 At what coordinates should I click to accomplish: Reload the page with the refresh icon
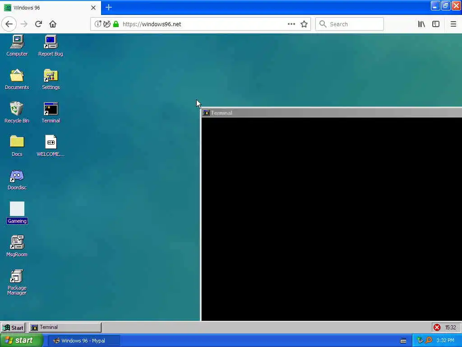(x=38, y=24)
